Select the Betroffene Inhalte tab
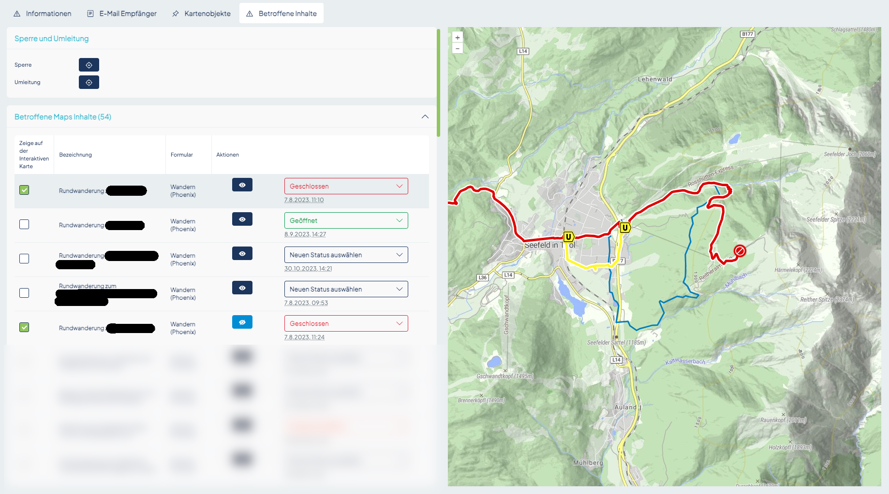 coord(282,14)
